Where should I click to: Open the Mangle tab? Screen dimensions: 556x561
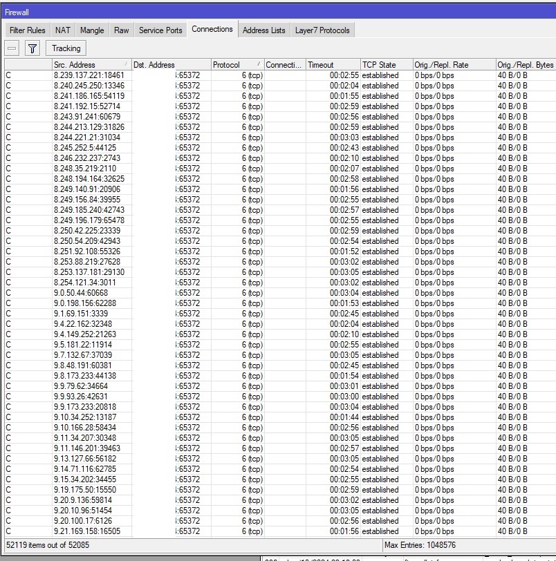[92, 30]
